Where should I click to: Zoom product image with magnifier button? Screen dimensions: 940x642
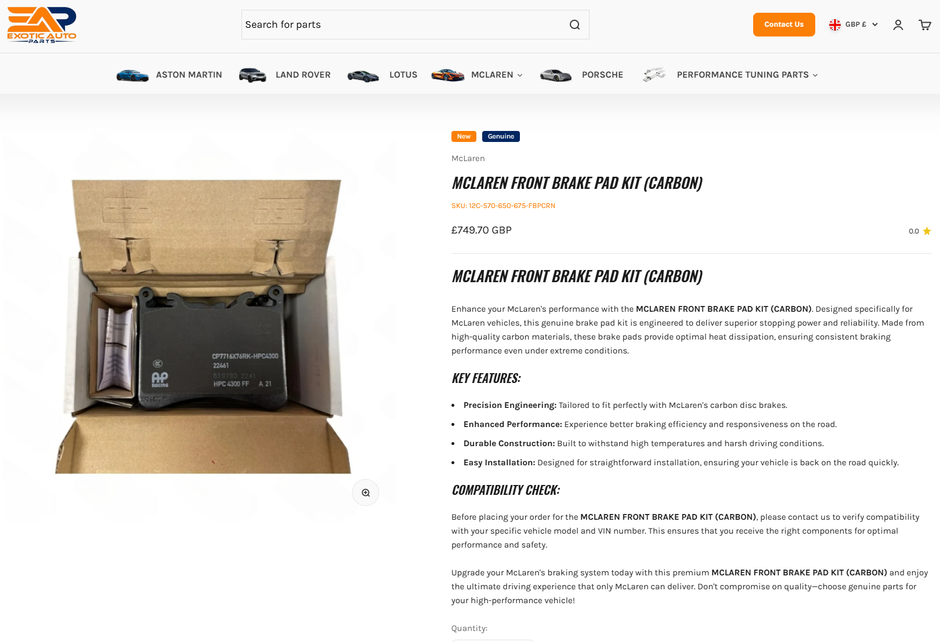366,493
